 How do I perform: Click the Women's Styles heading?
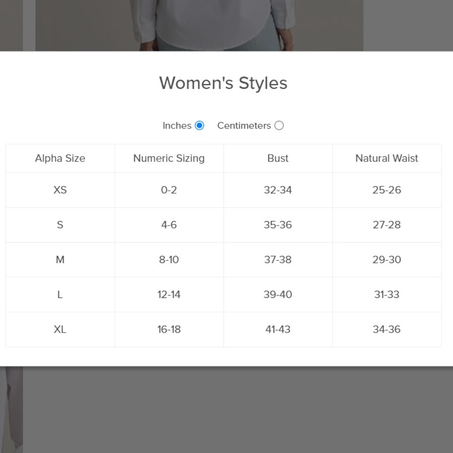tap(223, 83)
